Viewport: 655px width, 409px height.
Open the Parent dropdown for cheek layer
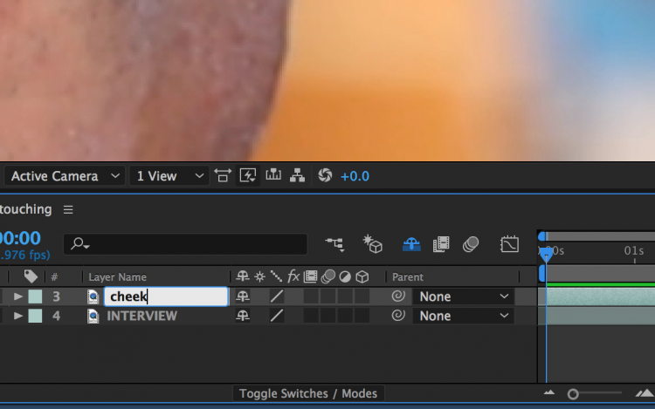[463, 297]
